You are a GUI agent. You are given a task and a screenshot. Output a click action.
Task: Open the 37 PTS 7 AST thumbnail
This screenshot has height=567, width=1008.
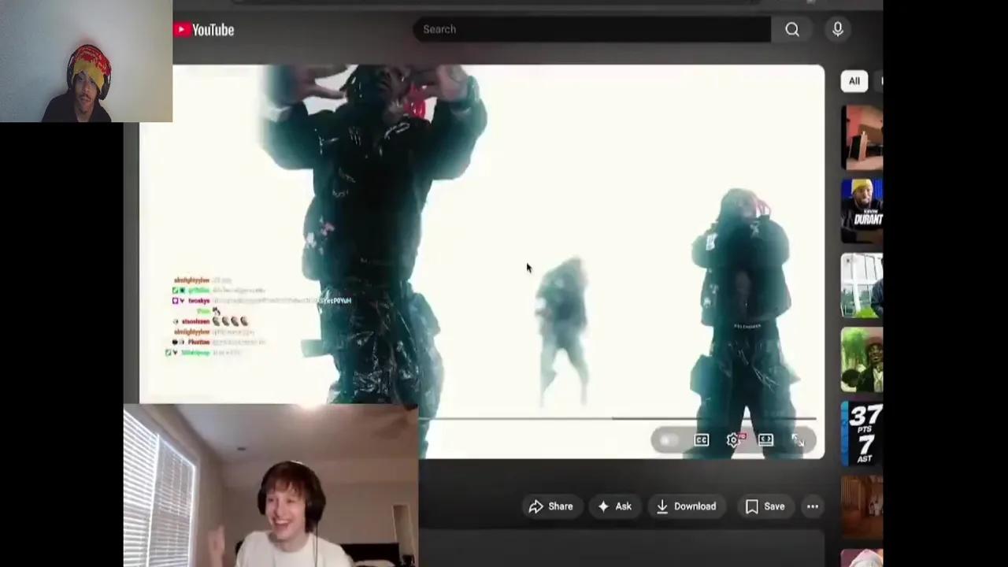(862, 433)
